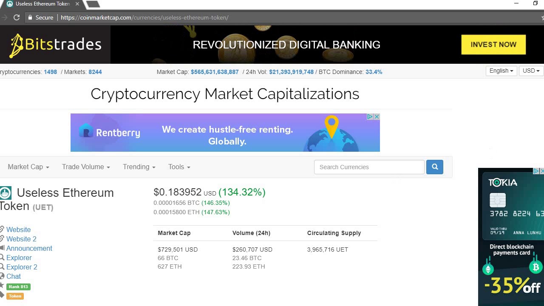This screenshot has height=306, width=544.
Task: Open the Trending menu
Action: point(139,167)
